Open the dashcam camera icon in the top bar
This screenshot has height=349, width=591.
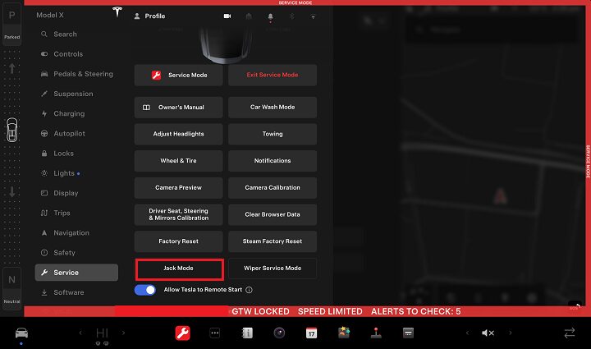pos(227,16)
